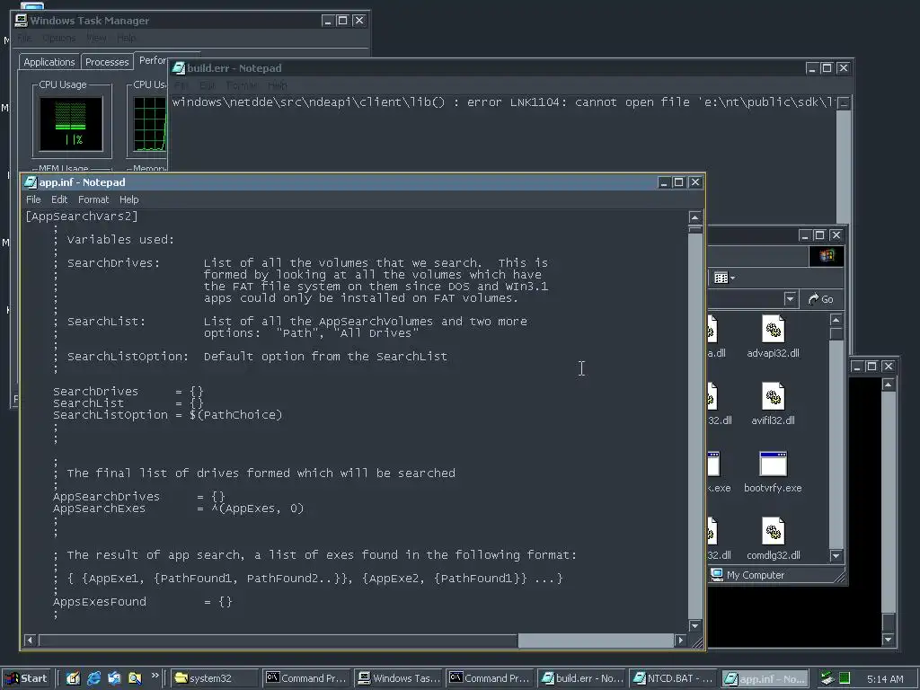This screenshot has width=920, height=690.
Task: Open the Start menu
Action: (26, 678)
